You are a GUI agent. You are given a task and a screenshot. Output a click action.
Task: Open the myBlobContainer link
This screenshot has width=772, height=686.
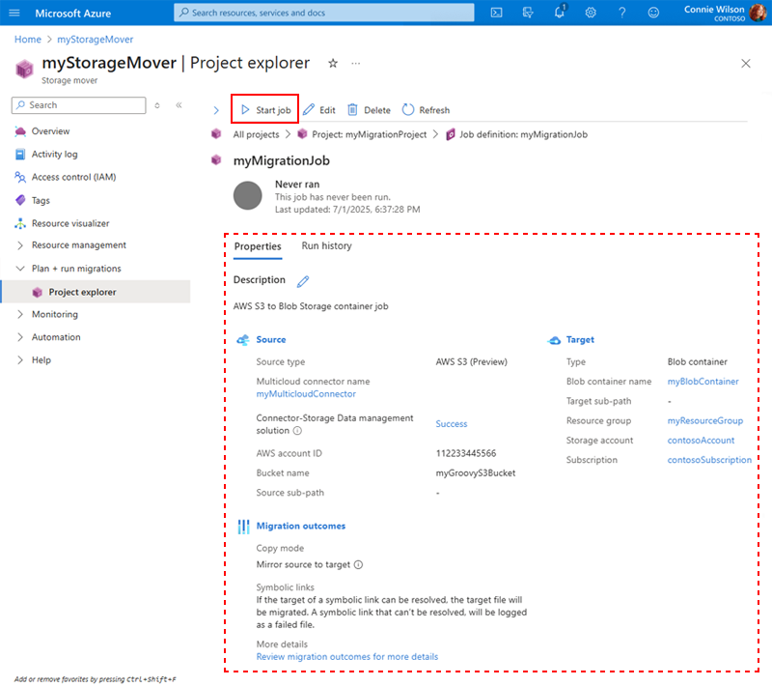pyautogui.click(x=703, y=382)
